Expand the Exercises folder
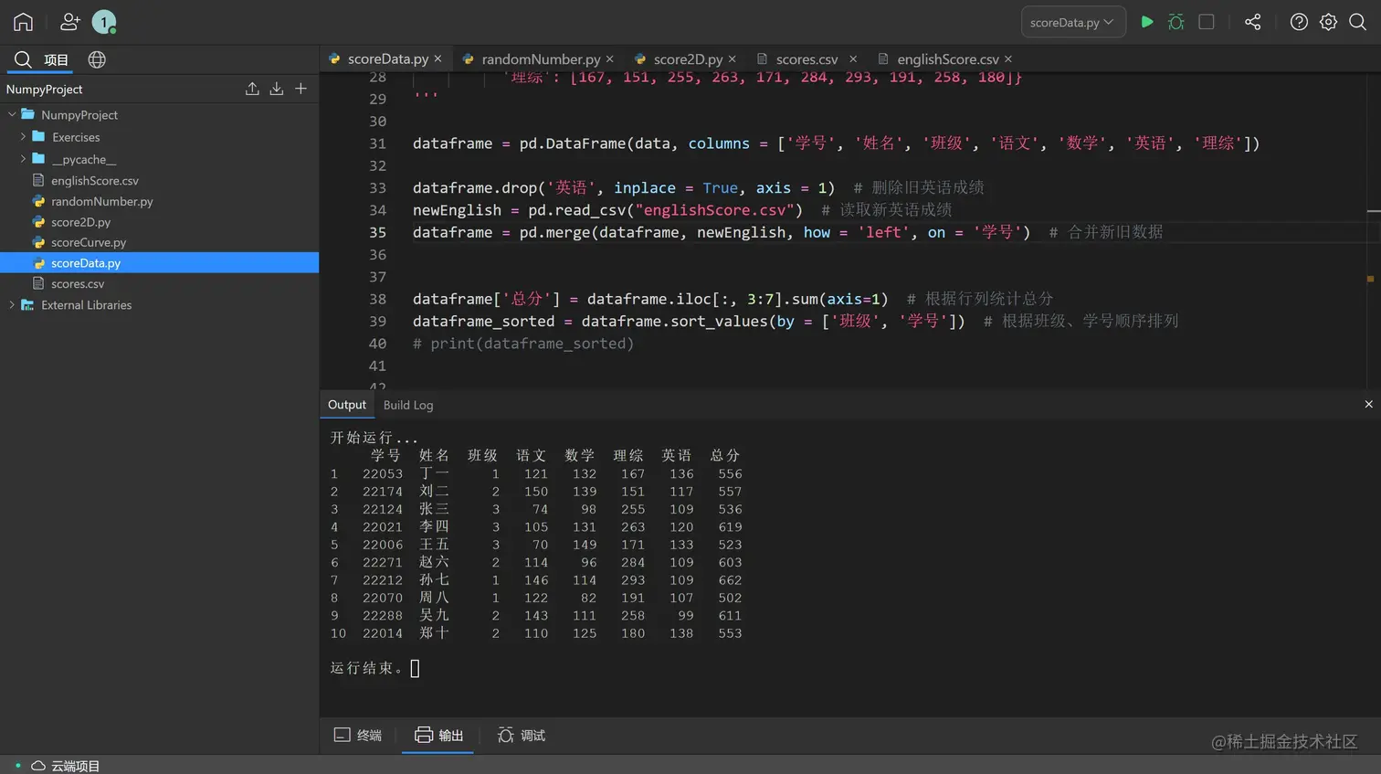Screen dimensions: 1381x774 [23, 136]
